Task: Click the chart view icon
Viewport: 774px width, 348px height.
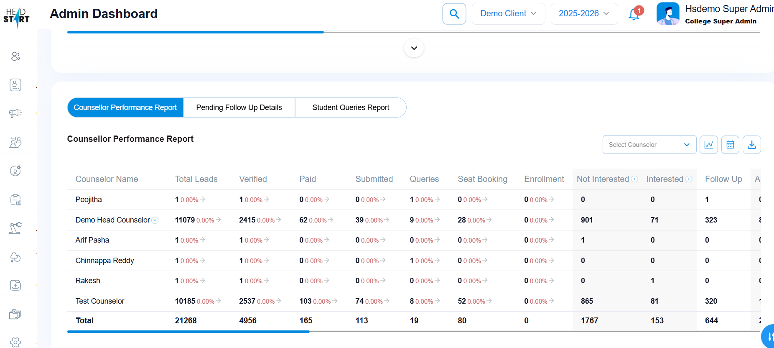Action: [708, 145]
